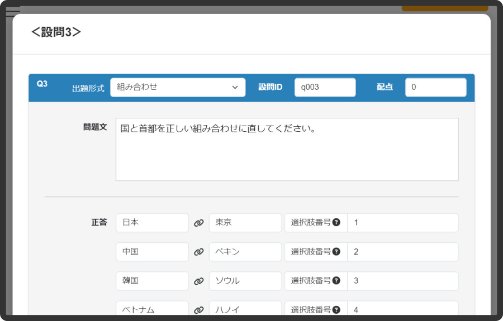Click the 設問ID field containing q003
This screenshot has width=503, height=321.
(325, 87)
